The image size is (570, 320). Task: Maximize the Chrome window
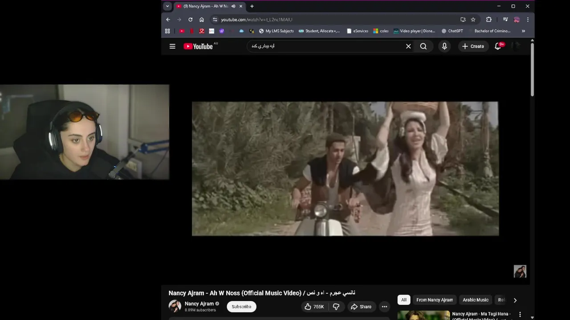(x=513, y=6)
